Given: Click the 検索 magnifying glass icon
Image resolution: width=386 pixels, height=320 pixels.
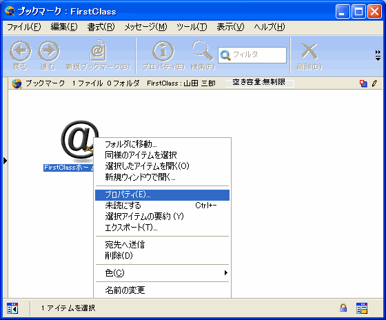Looking at the screenshot, I should pos(203,51).
